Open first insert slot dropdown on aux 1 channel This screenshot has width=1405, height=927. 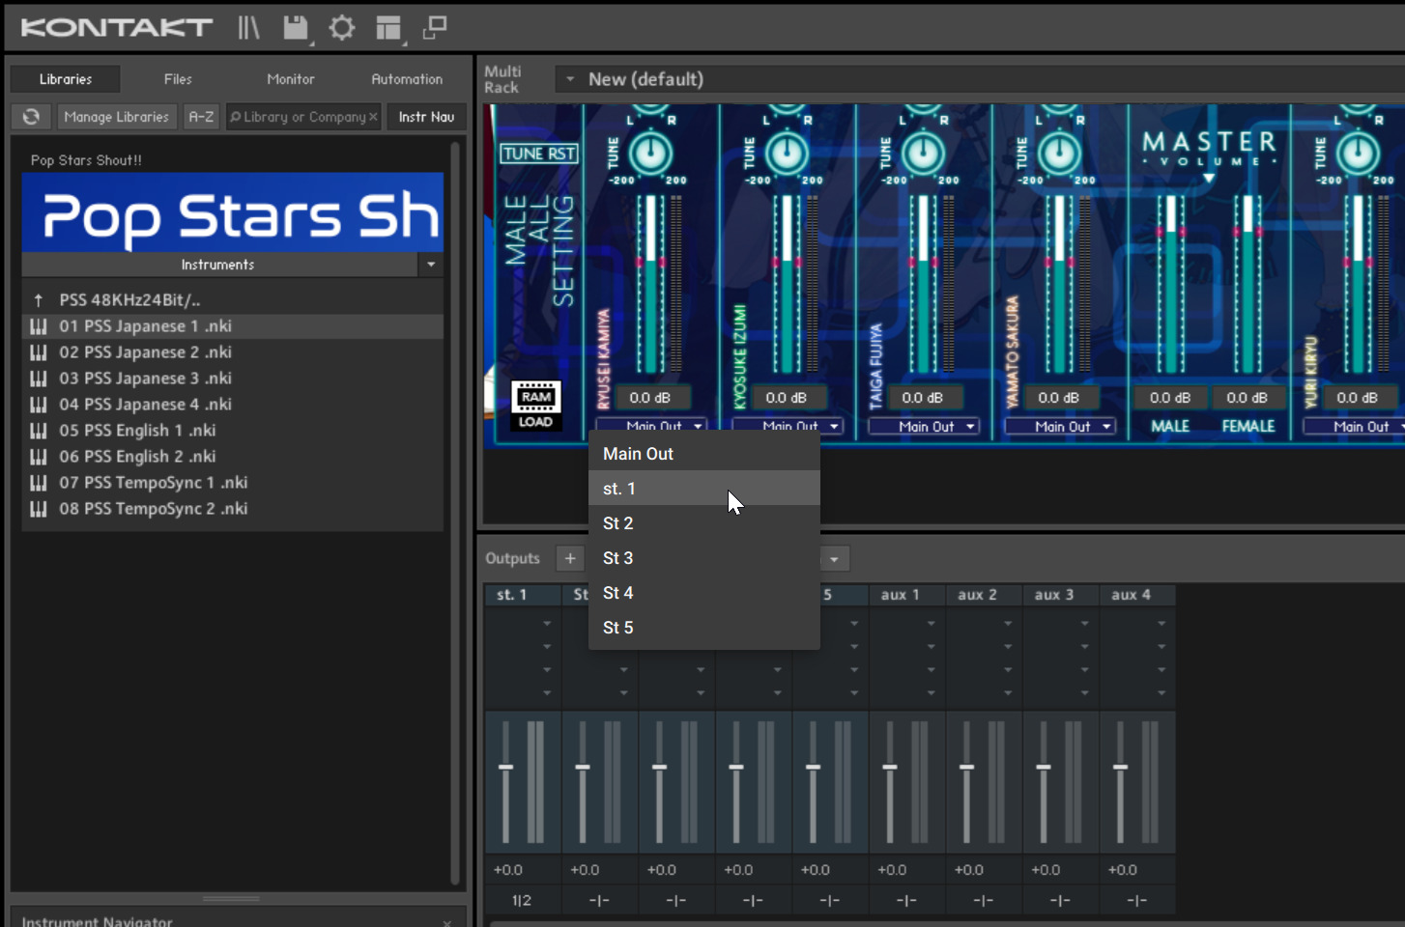pyautogui.click(x=932, y=624)
